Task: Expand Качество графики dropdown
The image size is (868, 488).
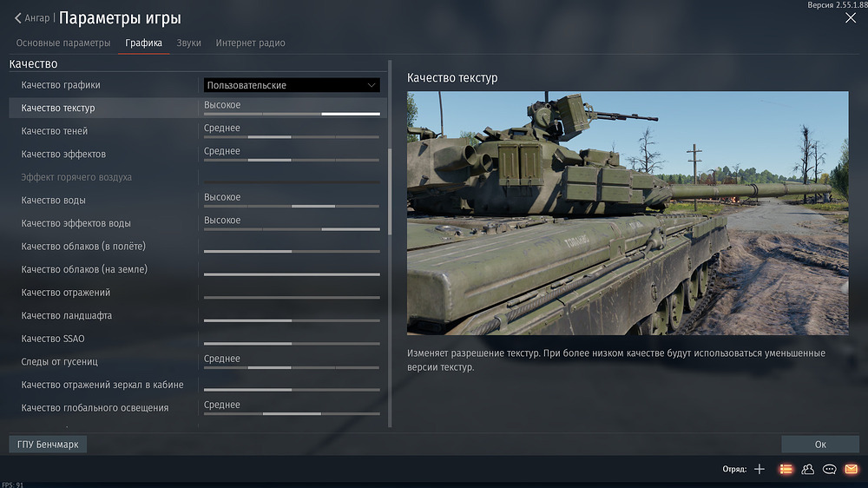Action: (x=292, y=85)
